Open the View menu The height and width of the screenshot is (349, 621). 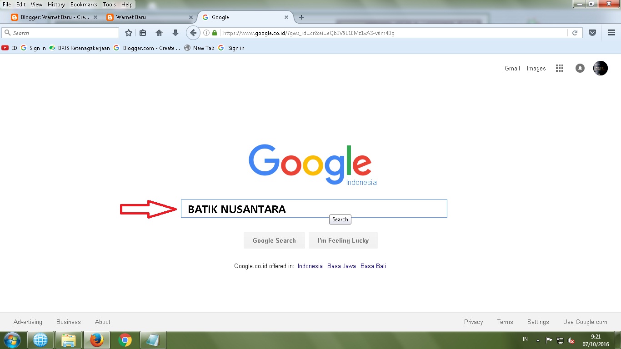coord(36,5)
